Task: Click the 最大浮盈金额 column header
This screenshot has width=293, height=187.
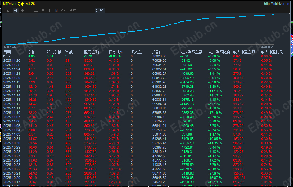Action: [x=244, y=52]
